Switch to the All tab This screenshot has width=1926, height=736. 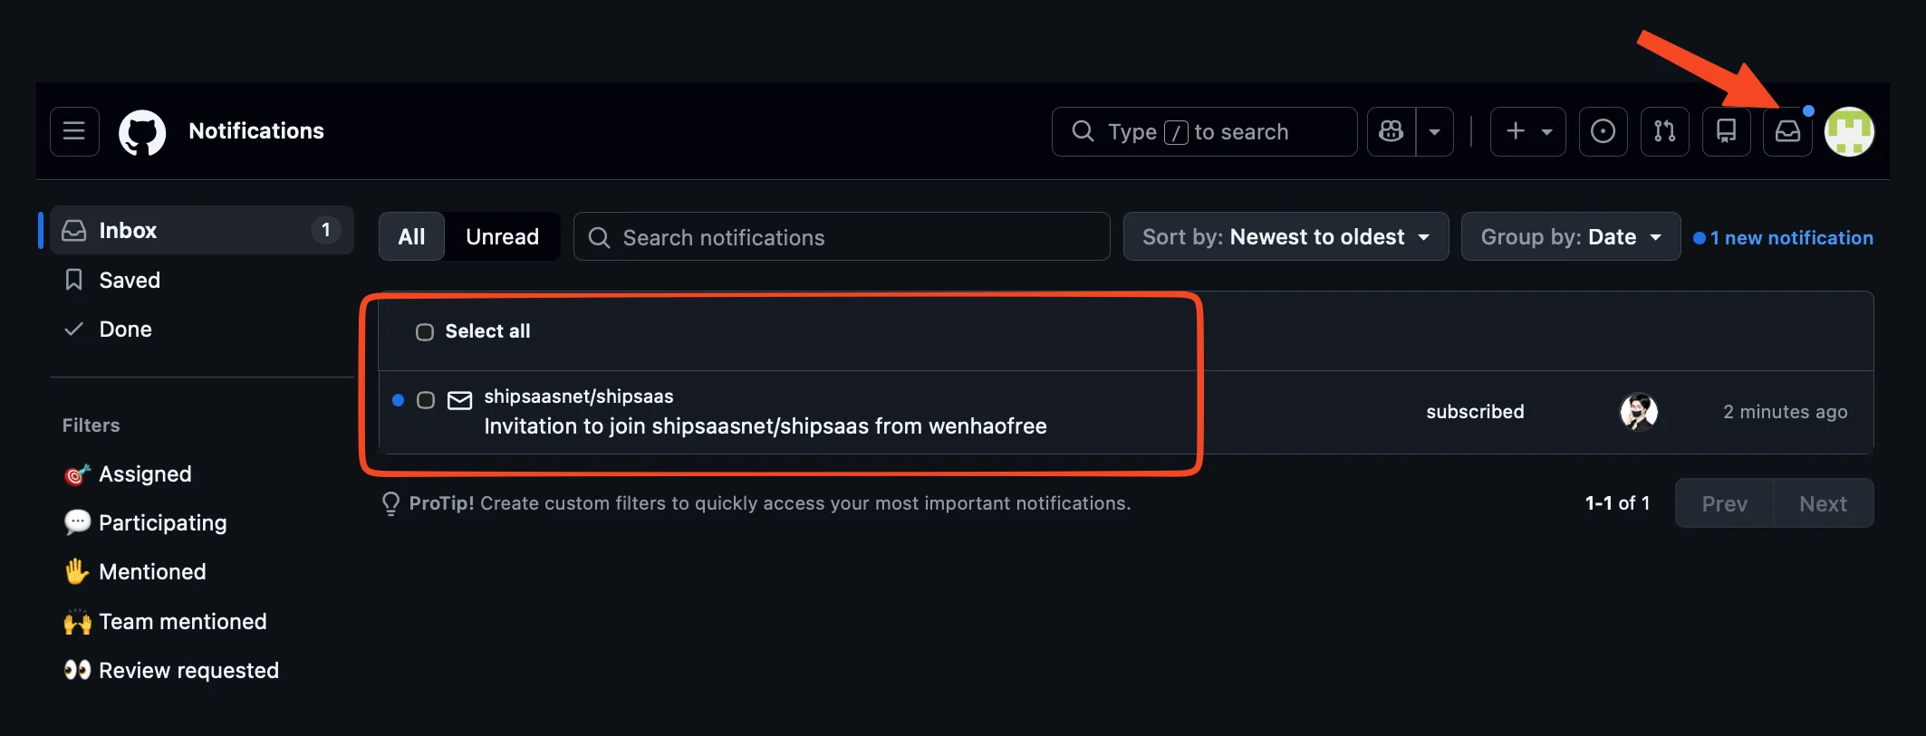(411, 236)
